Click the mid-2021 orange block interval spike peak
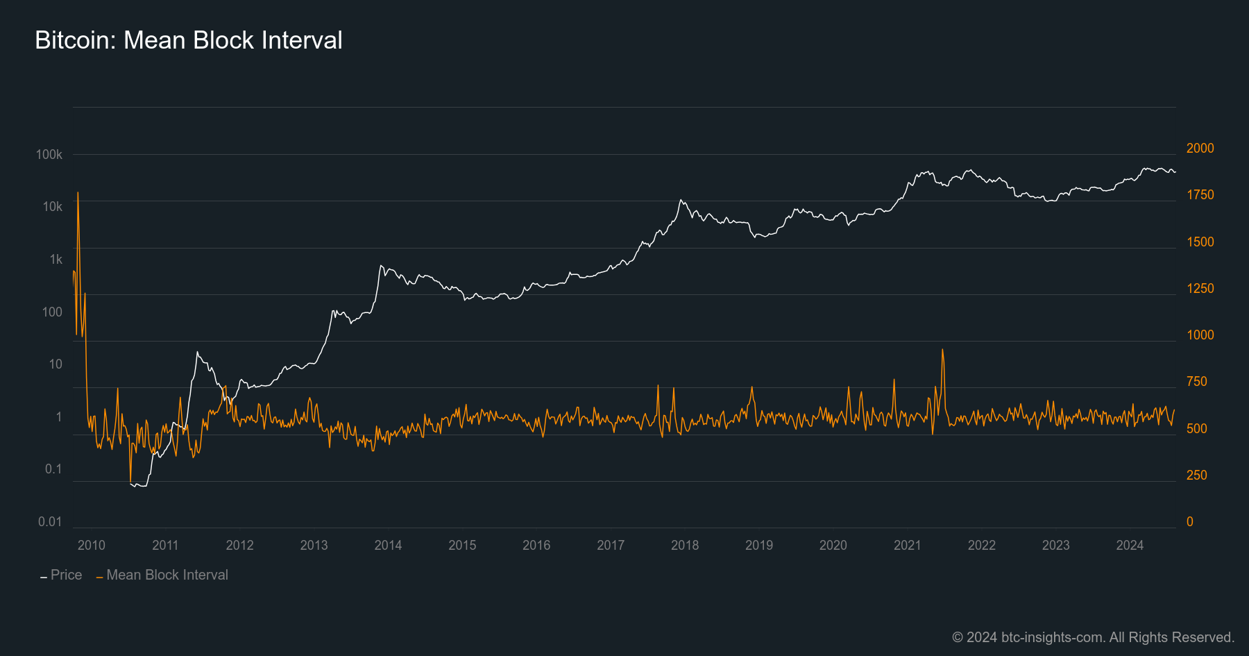The height and width of the screenshot is (656, 1249). pyautogui.click(x=942, y=350)
